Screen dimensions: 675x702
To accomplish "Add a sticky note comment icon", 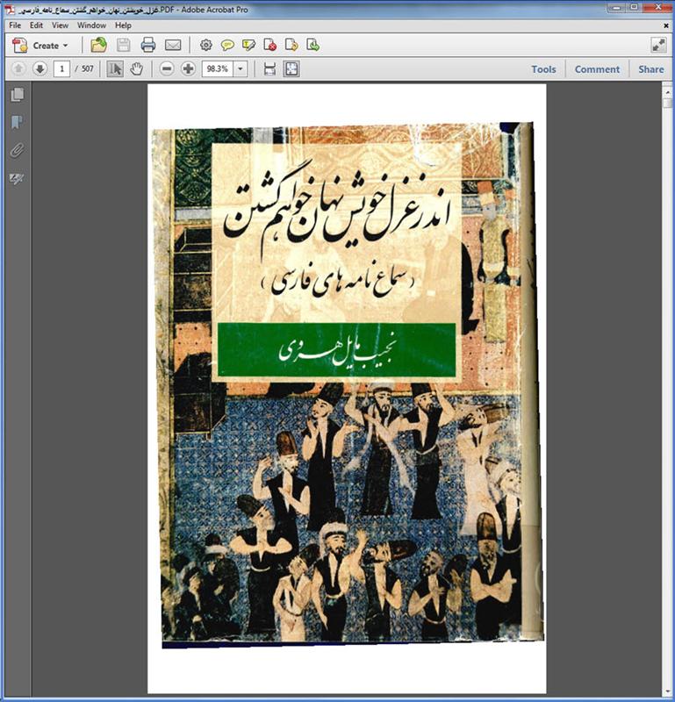I will 227,46.
